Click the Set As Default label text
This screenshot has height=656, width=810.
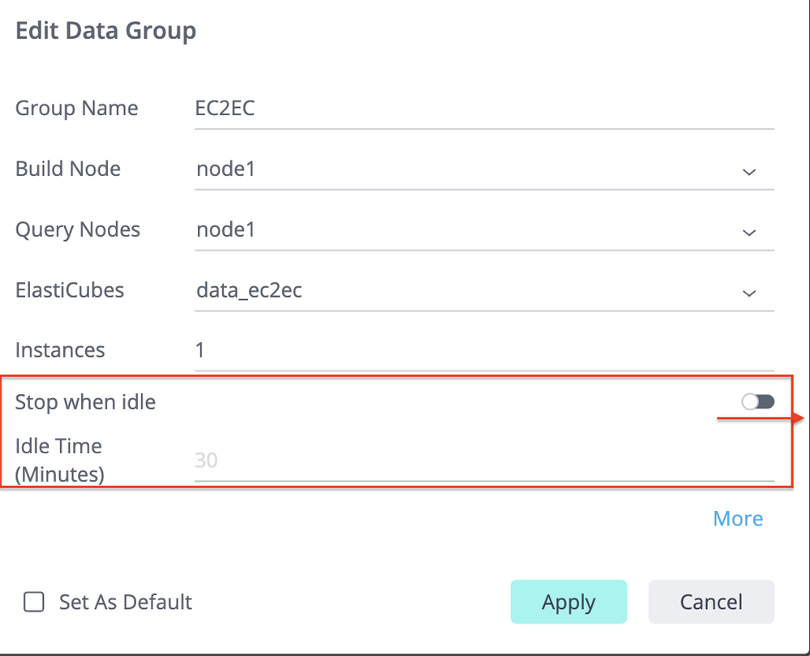coord(126,602)
